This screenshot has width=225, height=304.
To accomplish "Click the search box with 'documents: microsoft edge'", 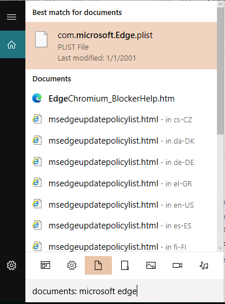I will point(125,291).
